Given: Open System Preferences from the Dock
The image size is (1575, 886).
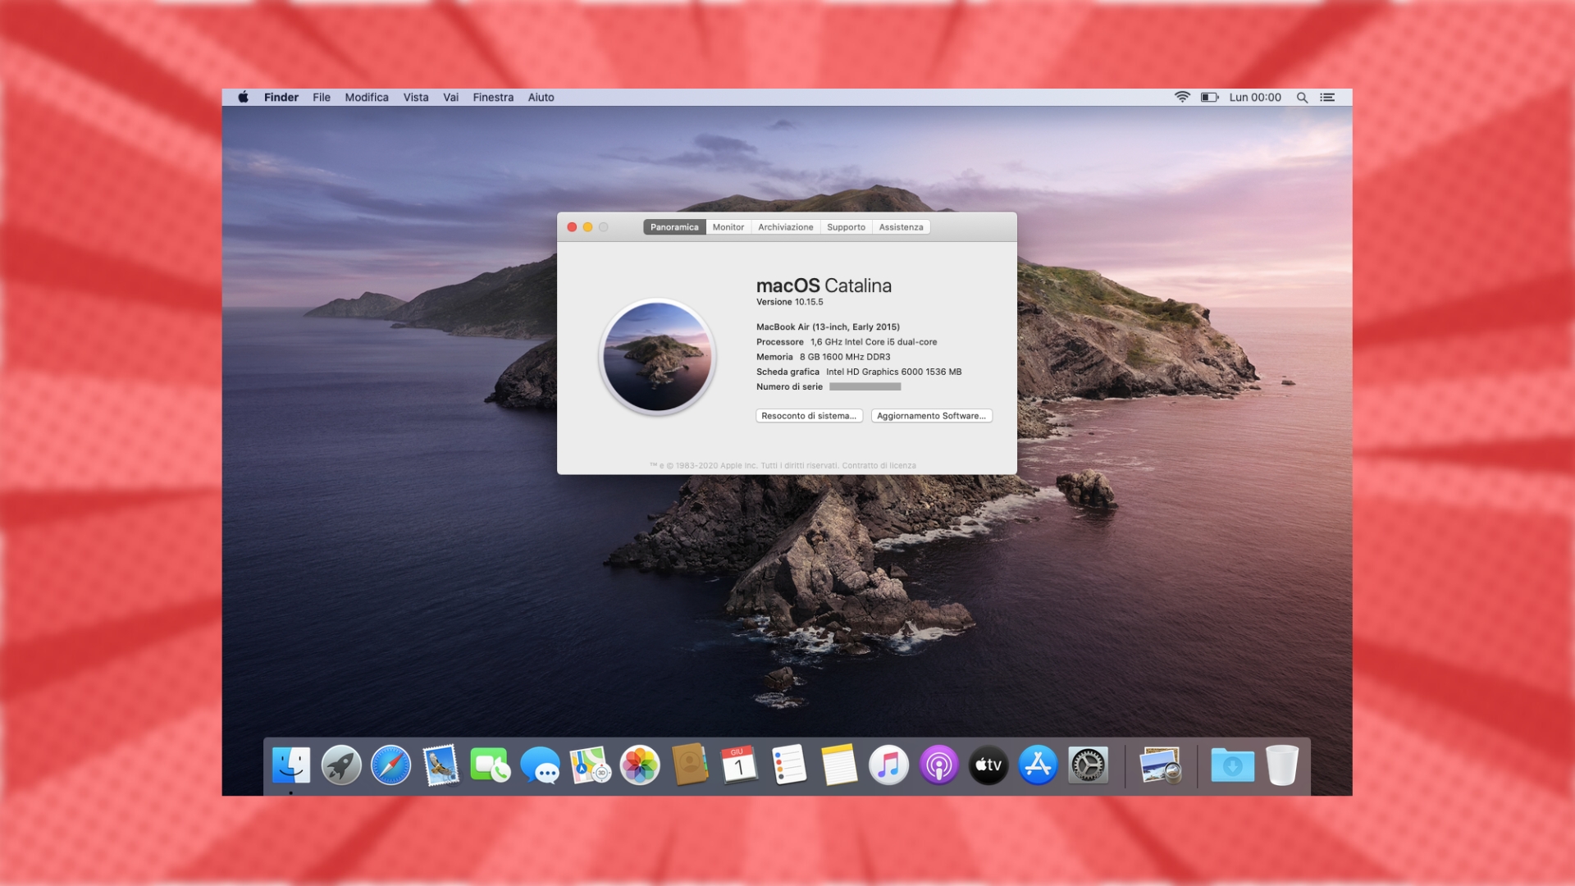Looking at the screenshot, I should (1088, 765).
